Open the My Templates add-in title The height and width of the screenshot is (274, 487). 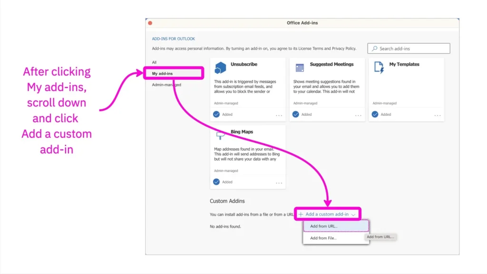click(x=404, y=64)
